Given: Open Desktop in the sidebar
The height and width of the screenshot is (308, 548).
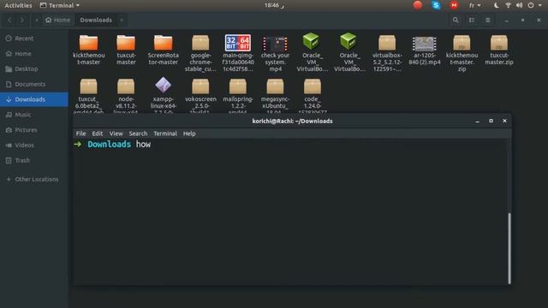Looking at the screenshot, I should click(x=34, y=68).
